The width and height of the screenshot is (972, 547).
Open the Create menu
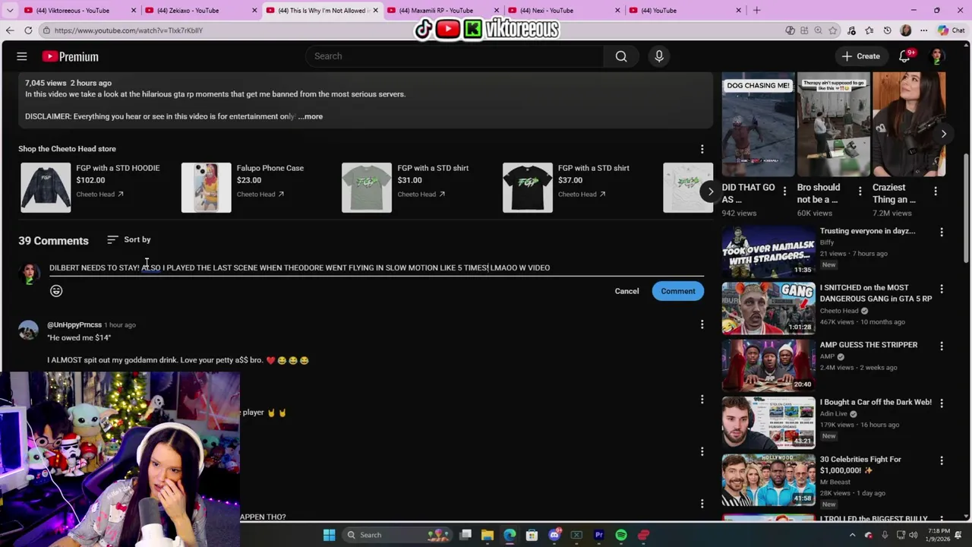(860, 56)
